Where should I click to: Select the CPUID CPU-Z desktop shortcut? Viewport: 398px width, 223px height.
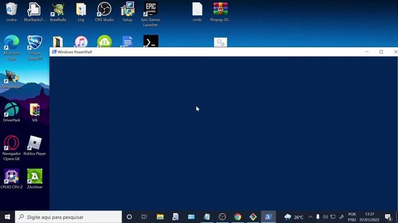click(11, 179)
